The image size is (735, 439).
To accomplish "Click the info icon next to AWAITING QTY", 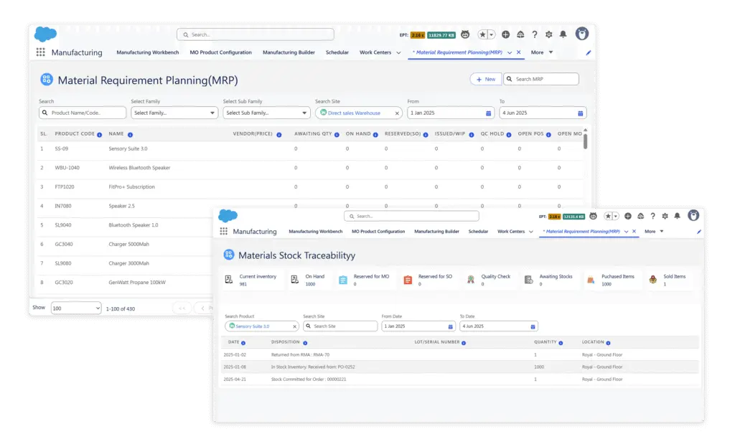I will click(x=337, y=134).
